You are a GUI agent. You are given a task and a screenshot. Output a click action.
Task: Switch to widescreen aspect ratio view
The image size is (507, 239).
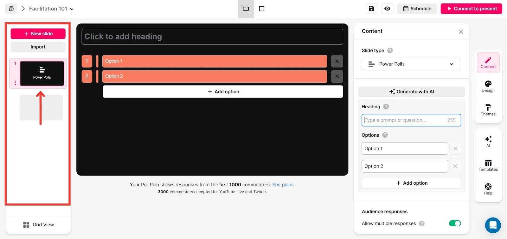(x=246, y=9)
